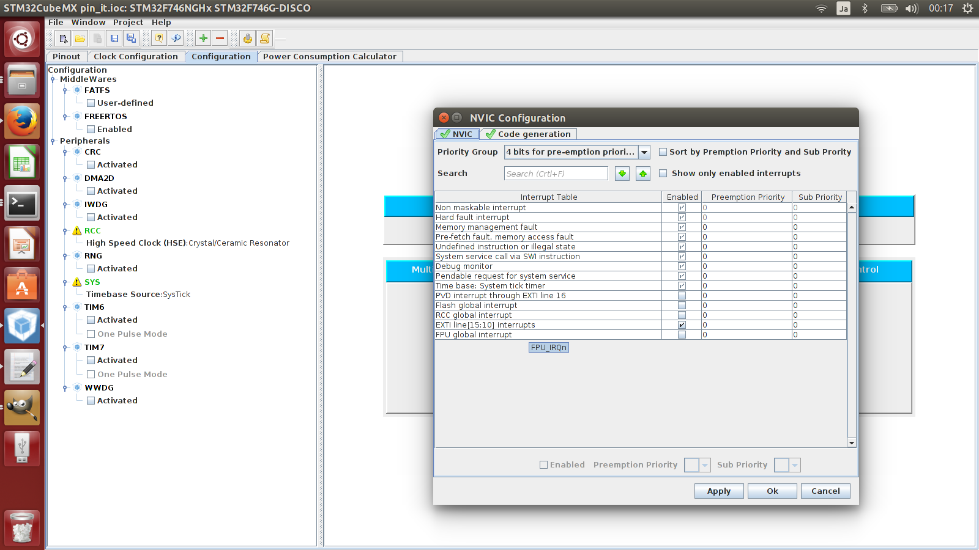The width and height of the screenshot is (979, 550).
Task: Click the New Project toolbar icon
Action: click(x=63, y=38)
